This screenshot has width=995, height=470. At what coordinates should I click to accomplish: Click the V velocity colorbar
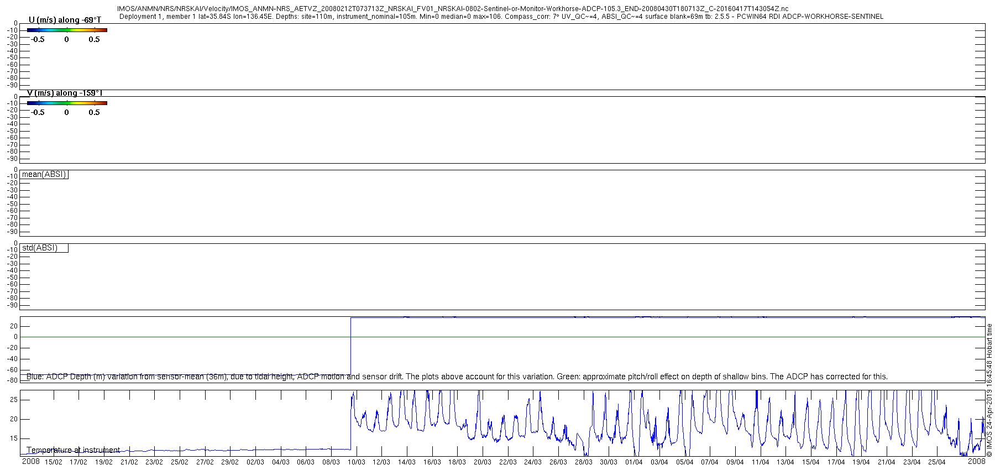pyautogui.click(x=67, y=103)
